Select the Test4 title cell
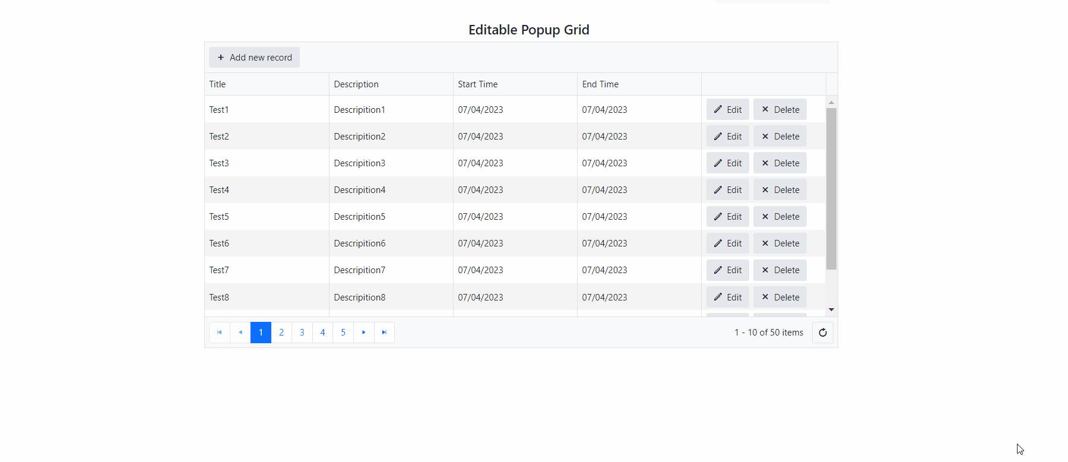The image size is (1068, 462). [x=267, y=189]
